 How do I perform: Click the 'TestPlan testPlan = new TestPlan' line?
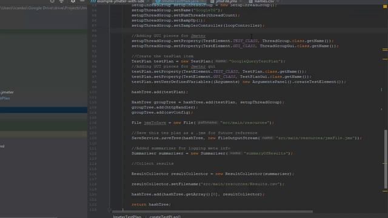point(208,61)
